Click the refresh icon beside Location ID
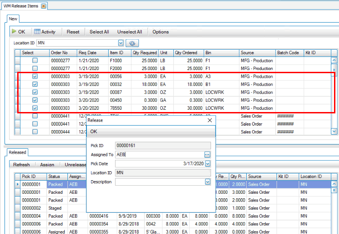The height and width of the screenshot is (234, 339). point(132,43)
